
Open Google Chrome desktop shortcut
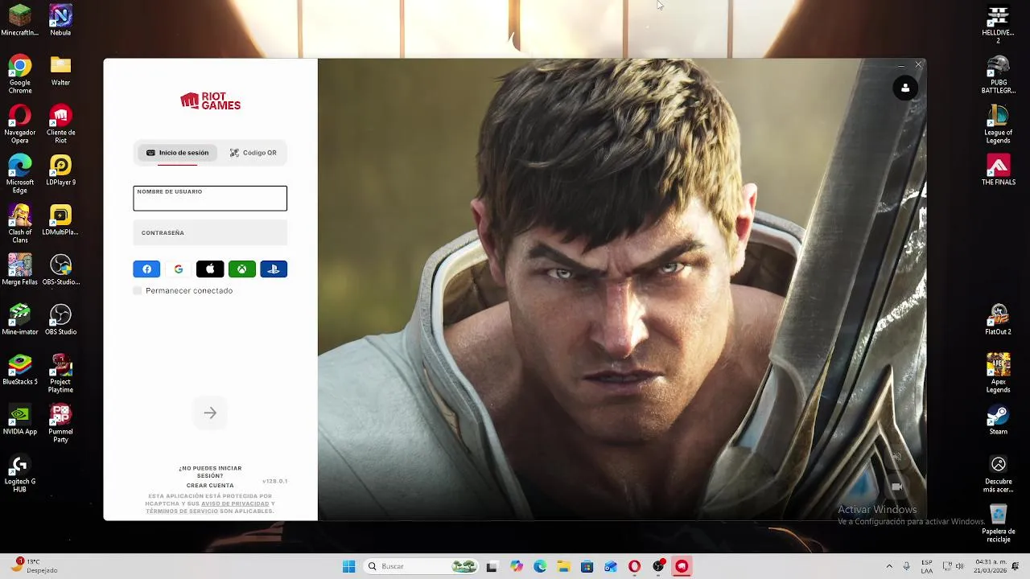[x=20, y=75]
